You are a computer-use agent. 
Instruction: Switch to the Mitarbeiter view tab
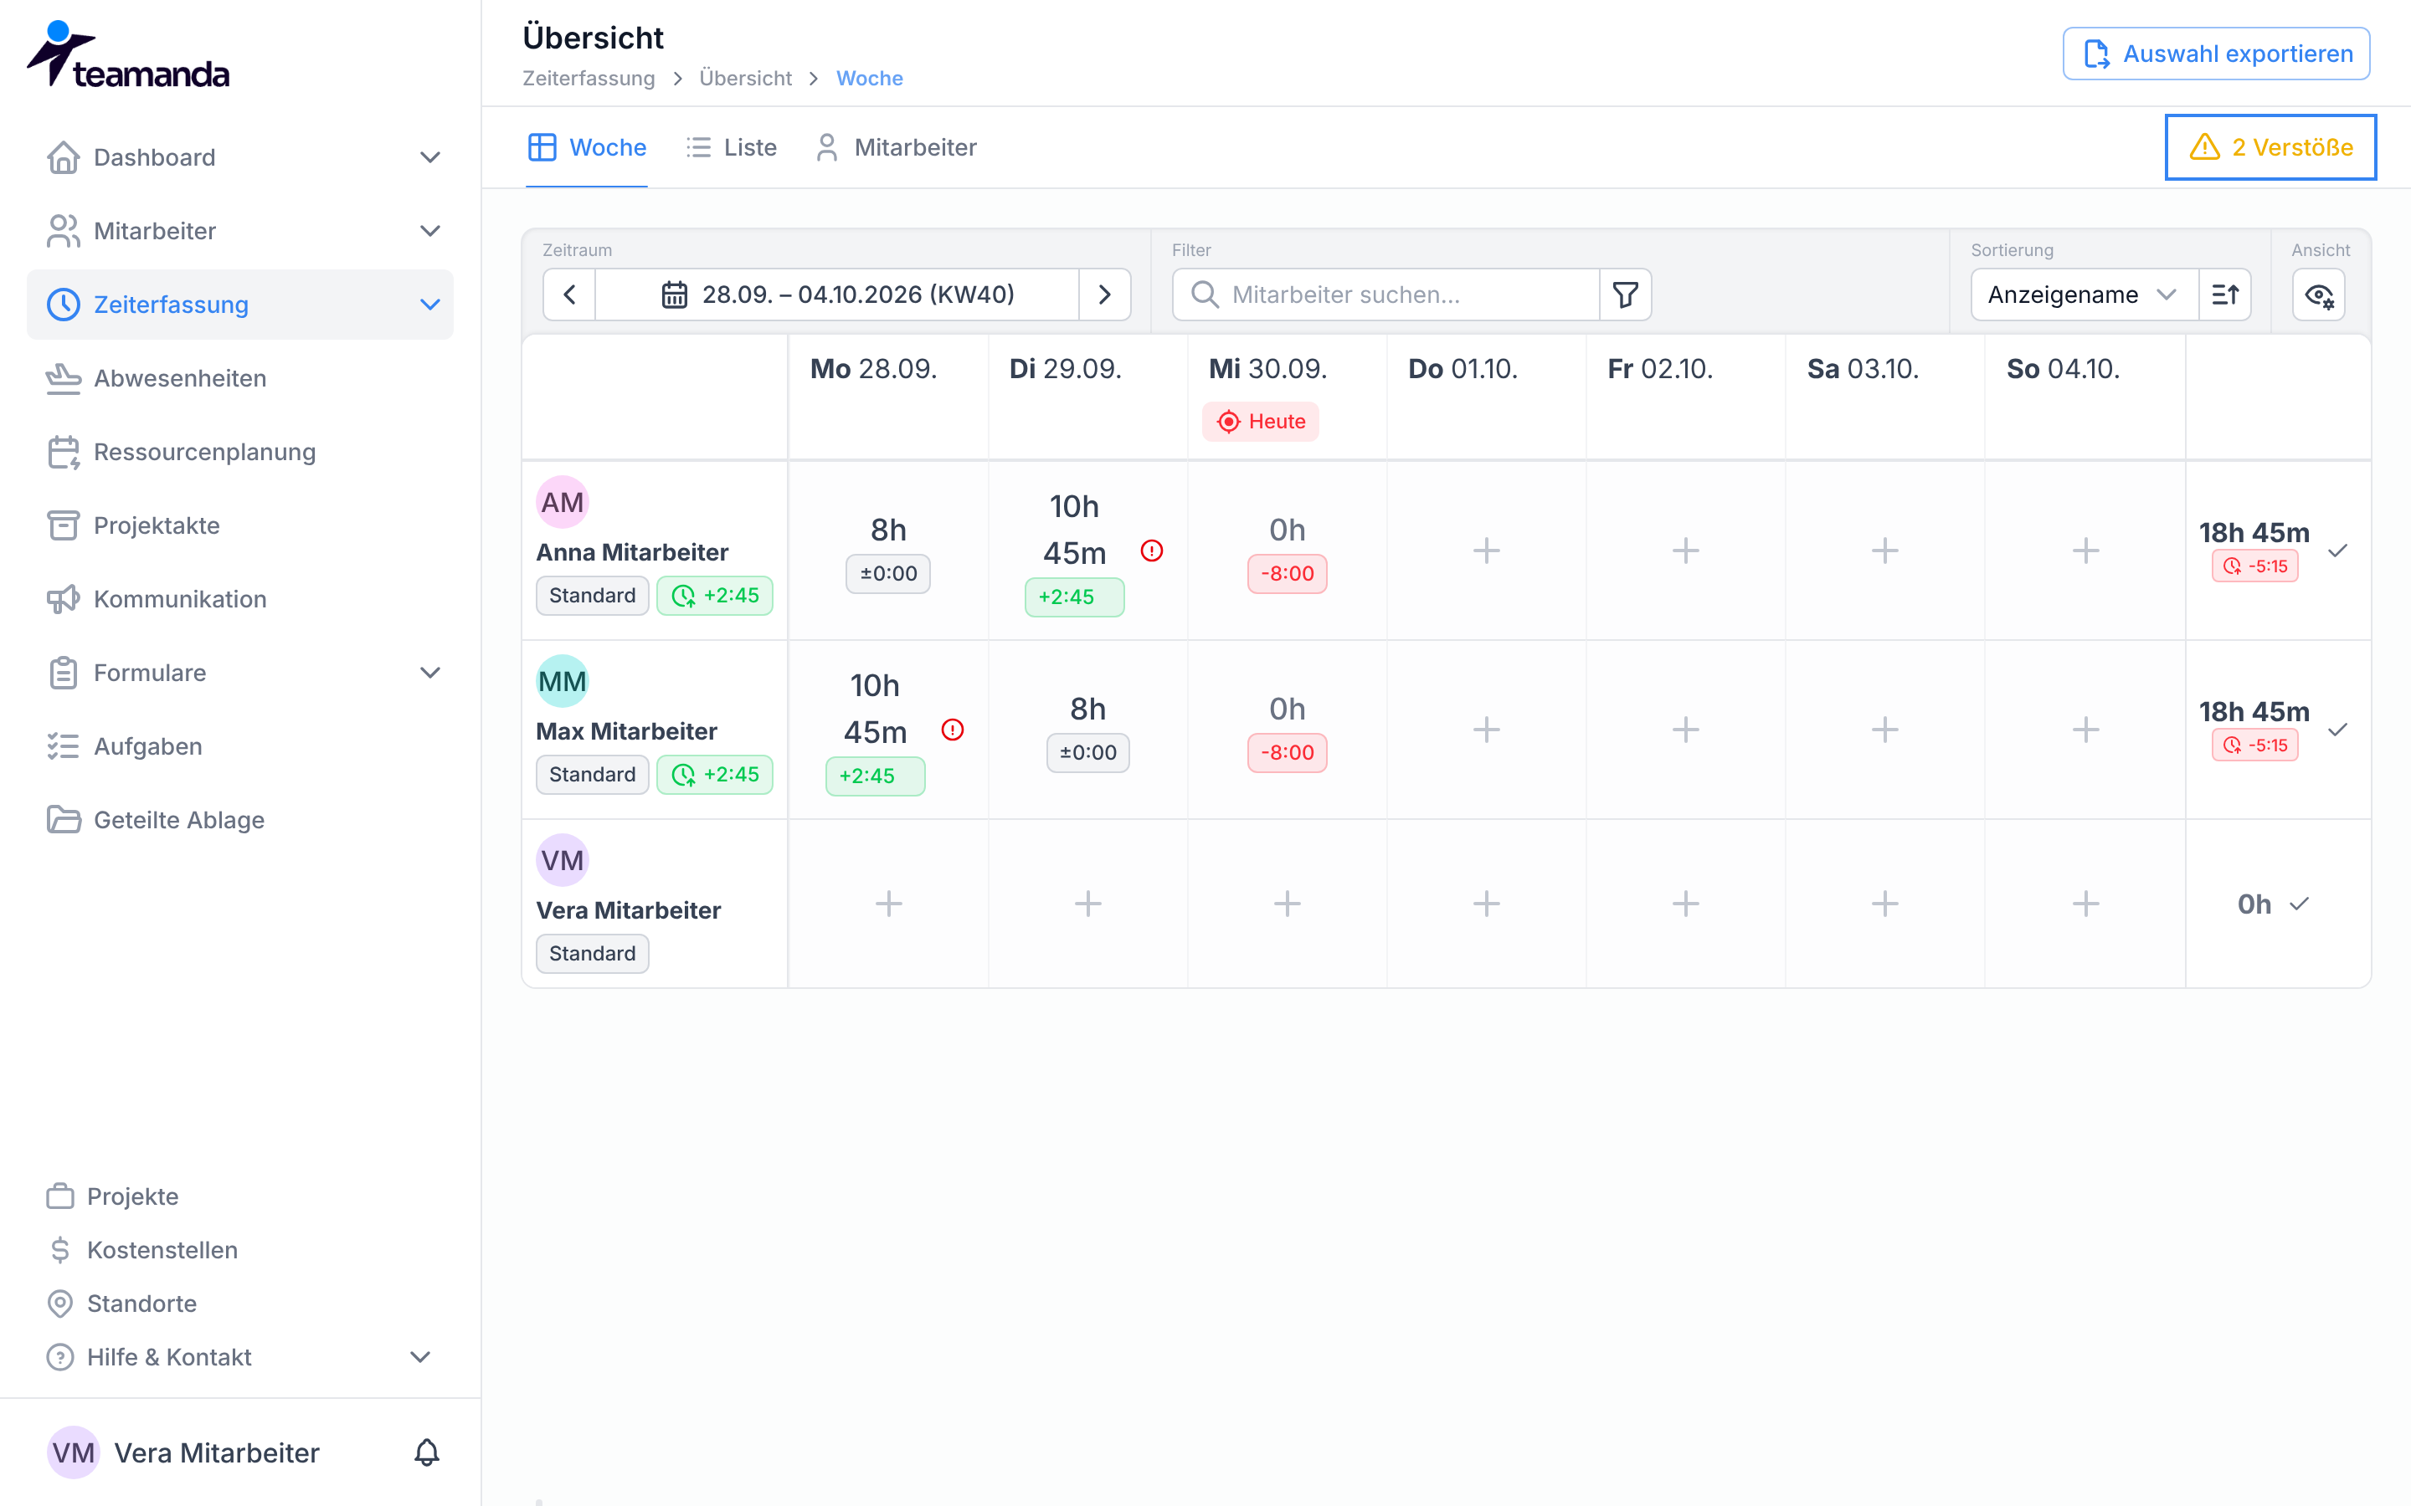click(896, 147)
